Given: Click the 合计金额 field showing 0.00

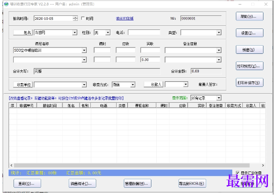Looking at the screenshot, I should tap(206, 71).
